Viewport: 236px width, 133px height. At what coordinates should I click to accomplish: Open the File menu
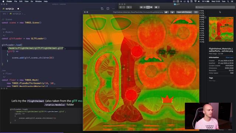pyautogui.click(x=15, y=1)
